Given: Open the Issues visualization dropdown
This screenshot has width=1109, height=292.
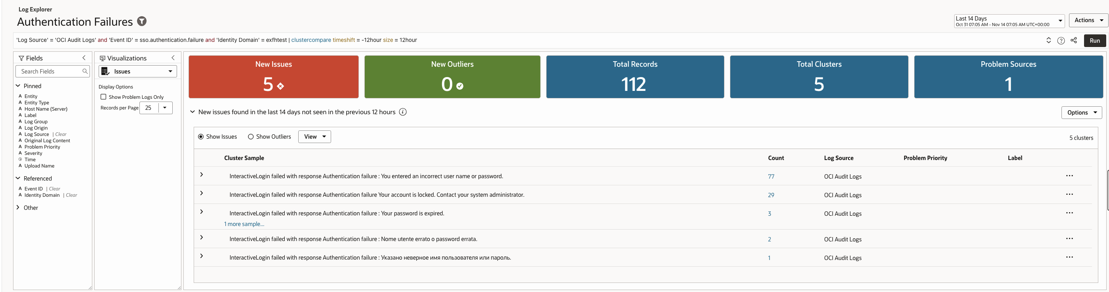Looking at the screenshot, I should 138,71.
